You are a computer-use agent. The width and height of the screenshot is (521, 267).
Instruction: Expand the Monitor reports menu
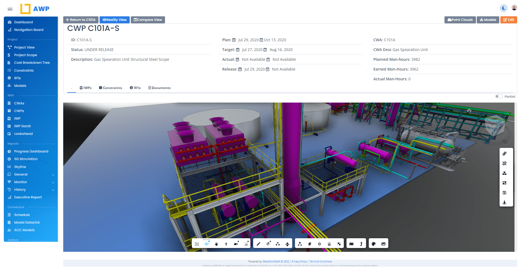[31, 182]
